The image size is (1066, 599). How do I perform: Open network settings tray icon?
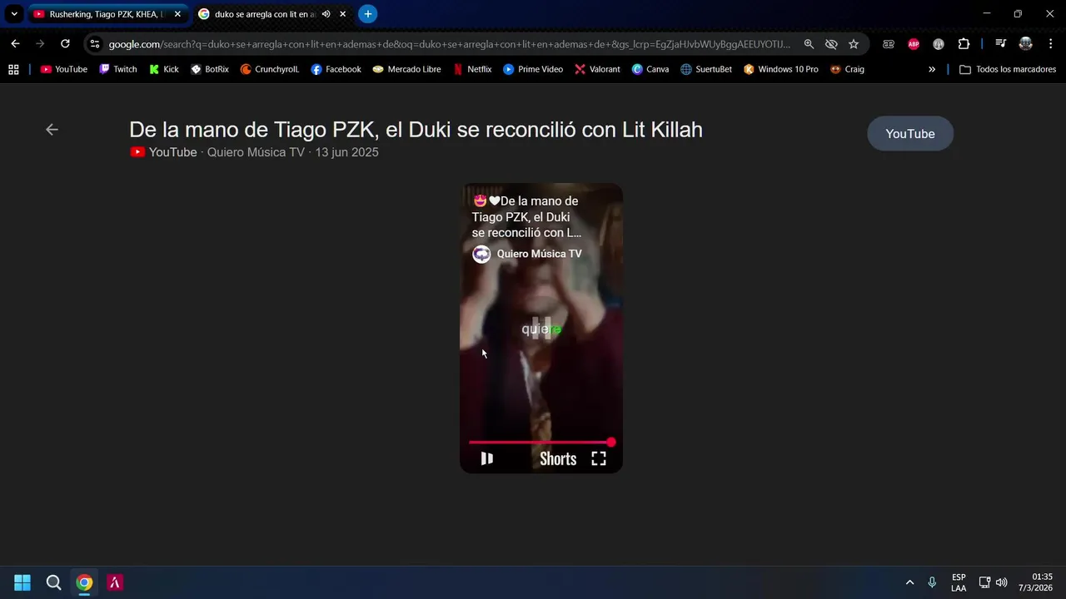(984, 582)
